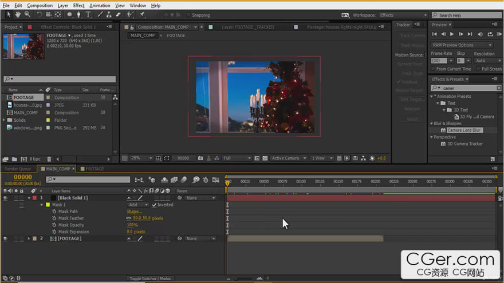Select the Ellipse shape tool
Screen dimensions: 504x283
[x=69, y=15]
